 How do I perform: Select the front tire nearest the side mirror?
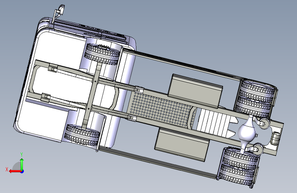(x=102, y=54)
